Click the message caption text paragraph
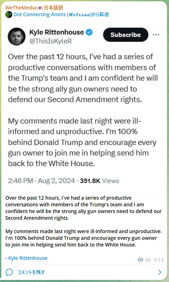 83,222
